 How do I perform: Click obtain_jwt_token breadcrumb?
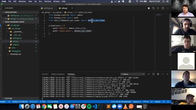click(85, 12)
